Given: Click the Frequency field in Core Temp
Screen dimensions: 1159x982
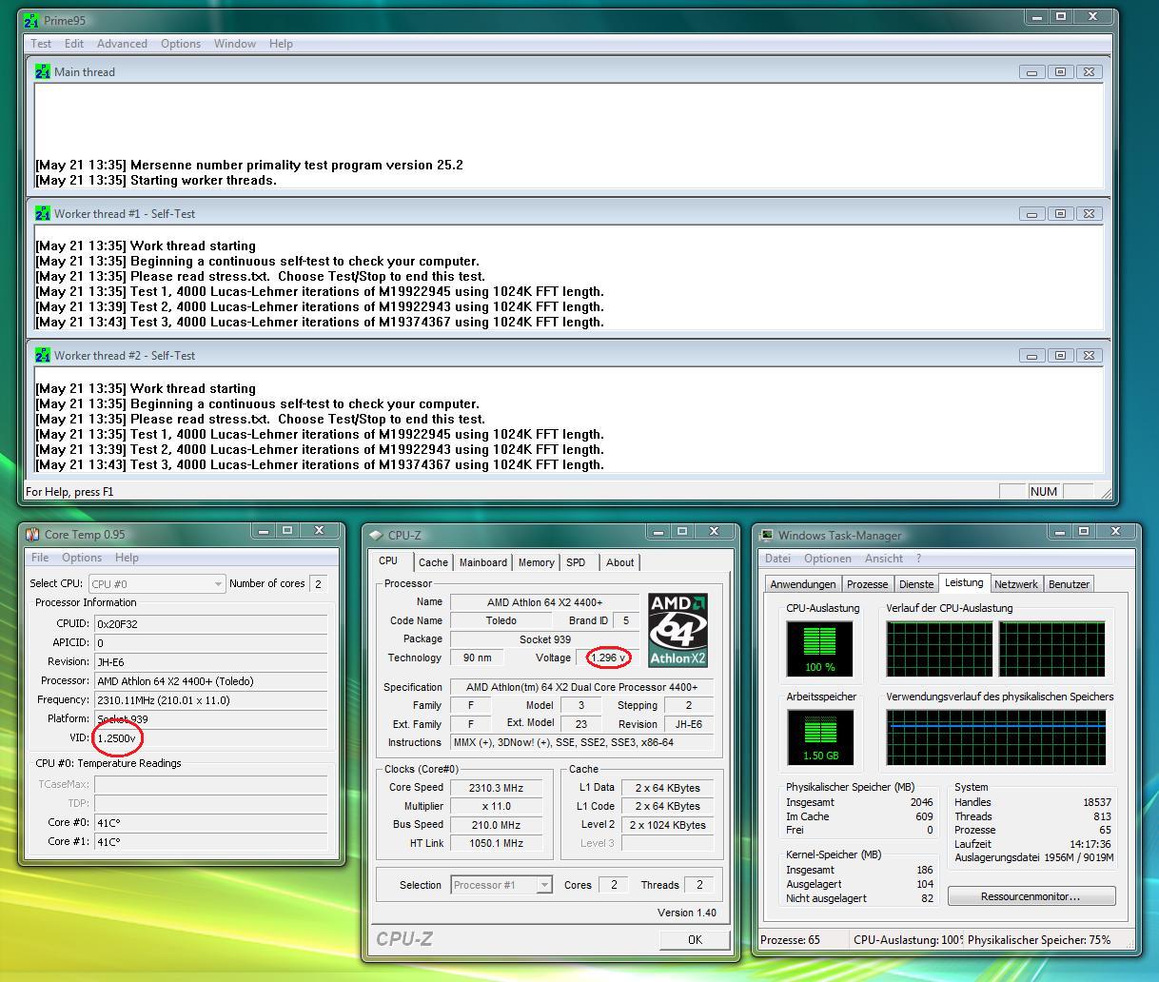Looking at the screenshot, I should click(x=210, y=700).
